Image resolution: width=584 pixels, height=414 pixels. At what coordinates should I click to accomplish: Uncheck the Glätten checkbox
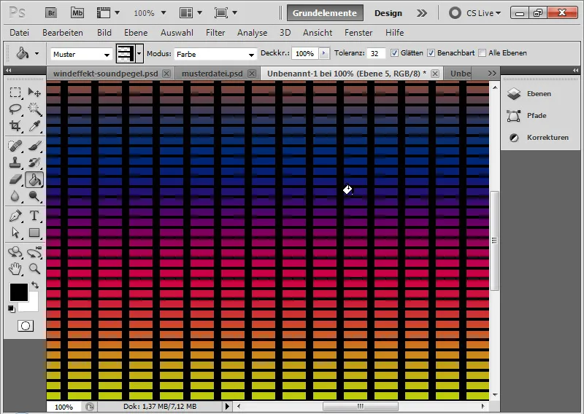(394, 53)
